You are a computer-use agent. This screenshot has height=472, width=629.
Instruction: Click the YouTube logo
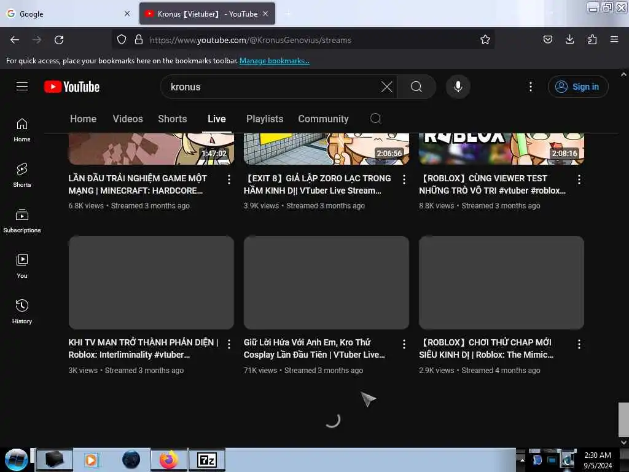[x=72, y=87]
